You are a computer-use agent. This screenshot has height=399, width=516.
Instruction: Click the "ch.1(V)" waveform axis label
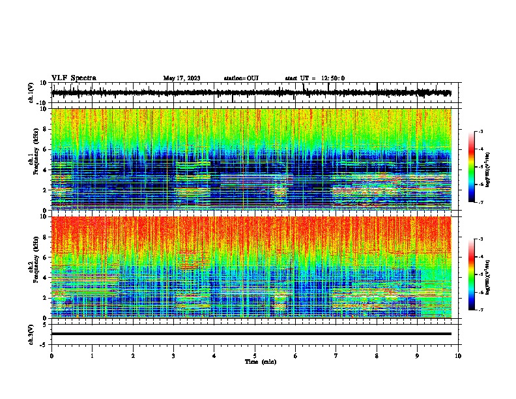click(x=31, y=93)
